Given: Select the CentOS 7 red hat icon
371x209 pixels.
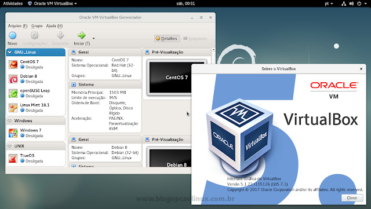Looking at the screenshot, I should click(x=13, y=64).
